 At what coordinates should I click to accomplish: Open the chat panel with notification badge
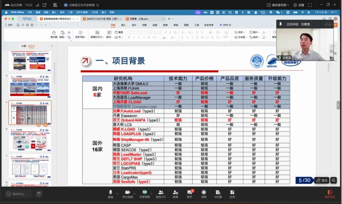point(189,193)
